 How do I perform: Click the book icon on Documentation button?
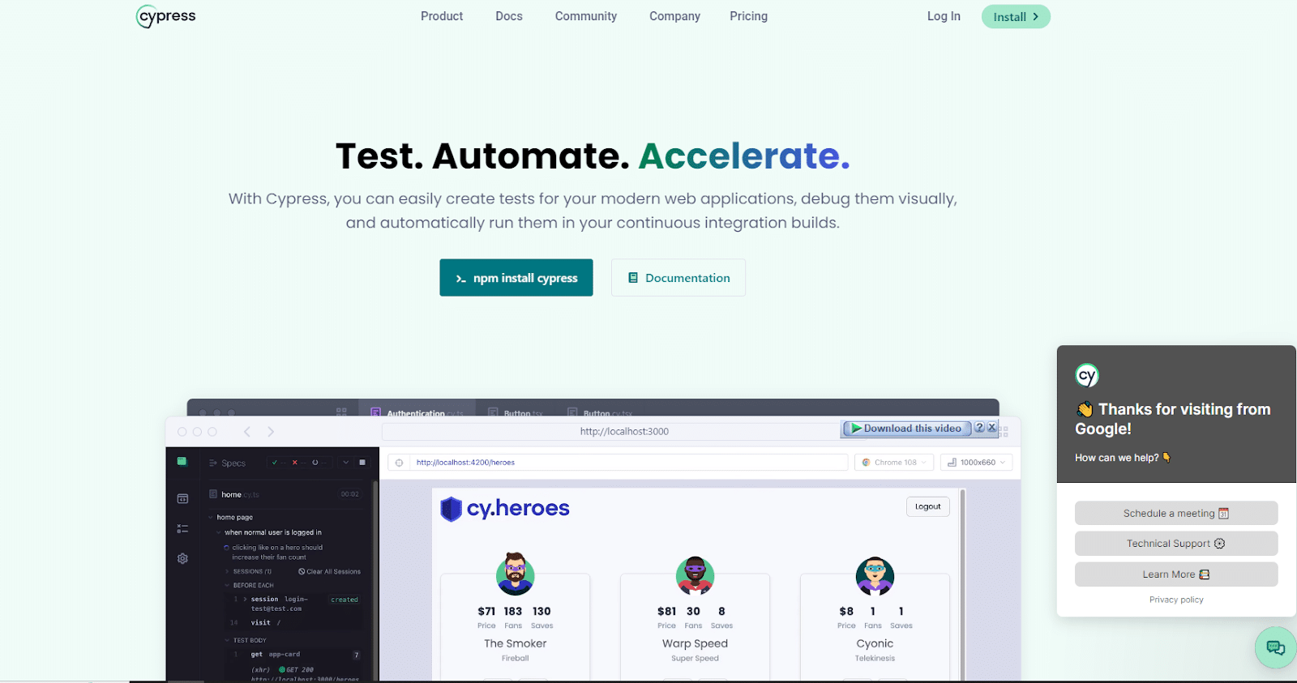(633, 278)
